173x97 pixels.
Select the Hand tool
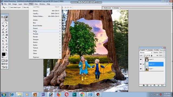(3, 50)
